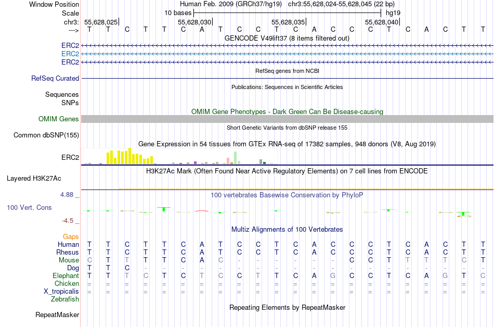Click the chr3: ruler label

click(71, 22)
